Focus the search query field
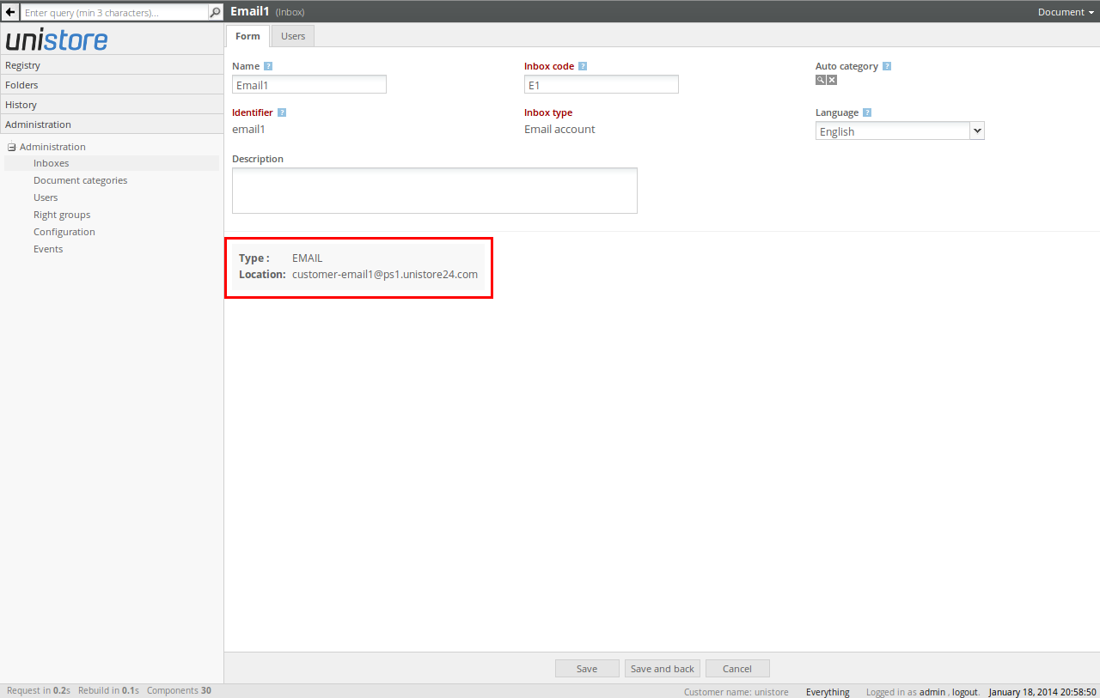 point(114,13)
